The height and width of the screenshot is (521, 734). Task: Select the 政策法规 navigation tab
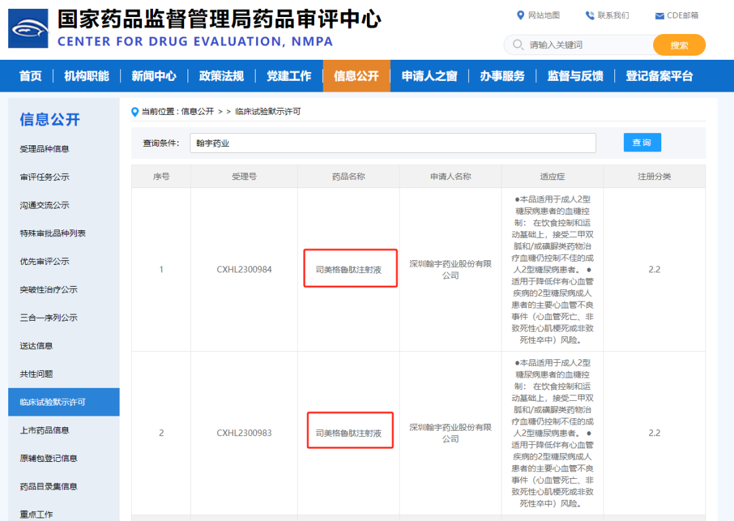221,76
